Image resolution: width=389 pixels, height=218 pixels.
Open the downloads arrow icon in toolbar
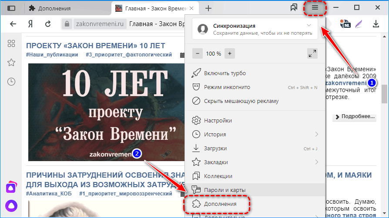pos(376,24)
